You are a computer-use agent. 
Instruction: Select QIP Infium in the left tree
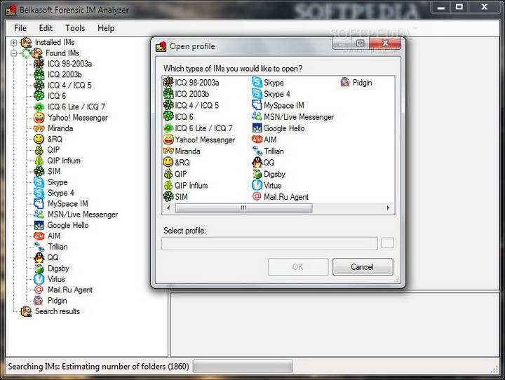coord(64,161)
